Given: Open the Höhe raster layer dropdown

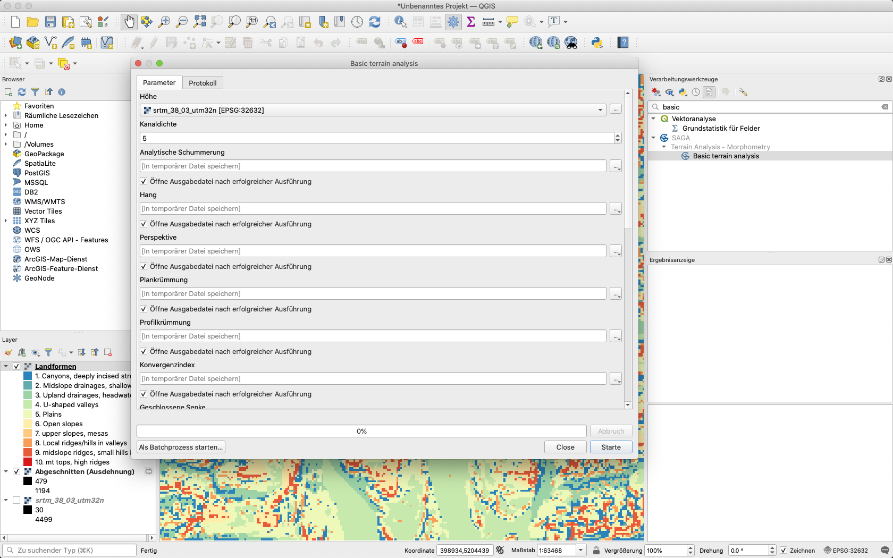Looking at the screenshot, I should 600,110.
